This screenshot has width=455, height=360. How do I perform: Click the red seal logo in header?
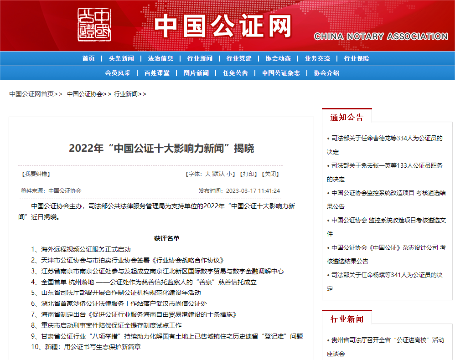94,24
